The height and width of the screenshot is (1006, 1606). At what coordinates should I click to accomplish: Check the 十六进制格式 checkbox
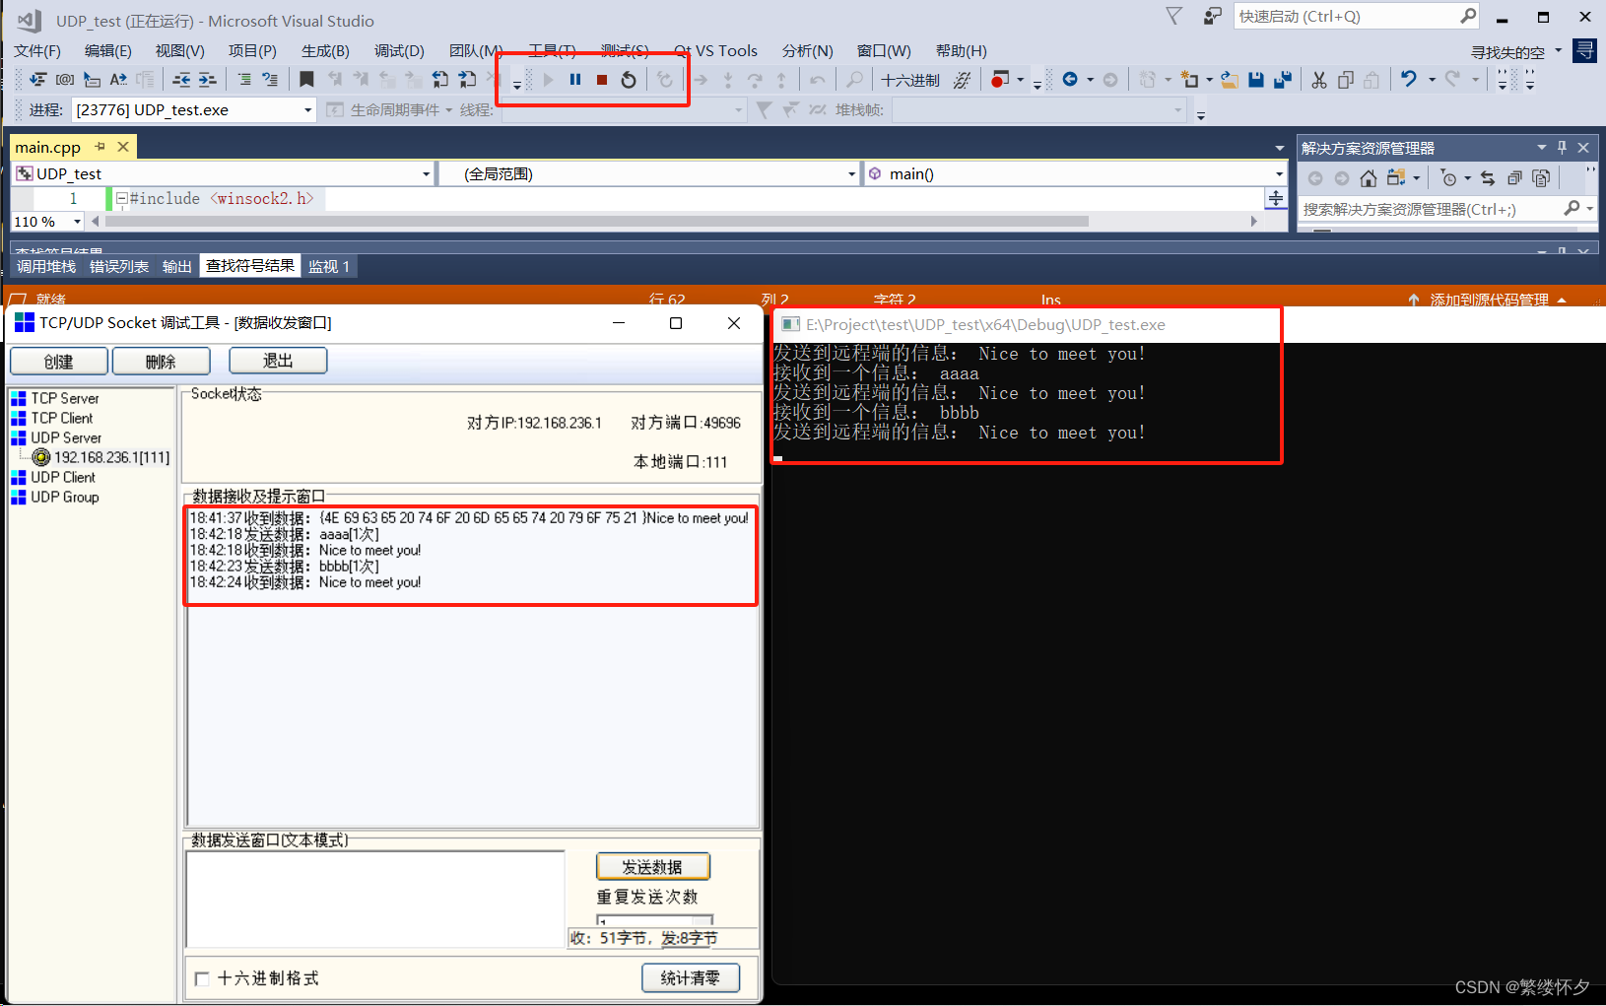point(202,978)
